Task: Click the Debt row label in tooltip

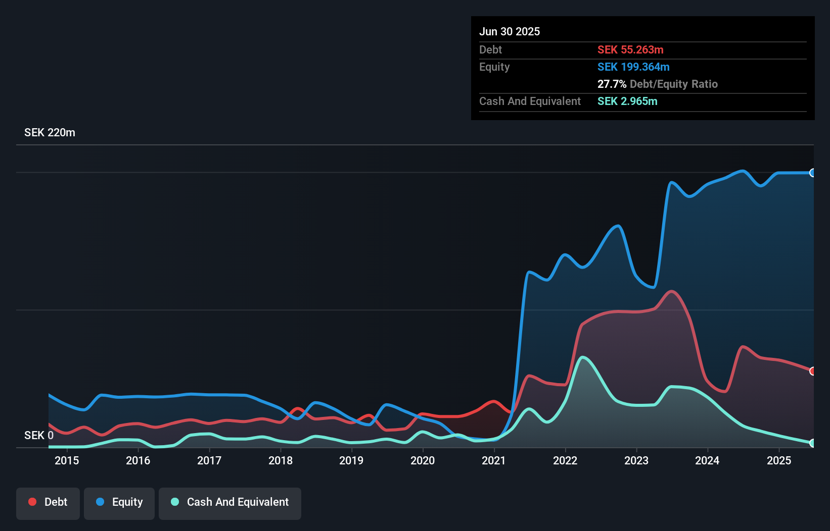Action: (x=490, y=49)
